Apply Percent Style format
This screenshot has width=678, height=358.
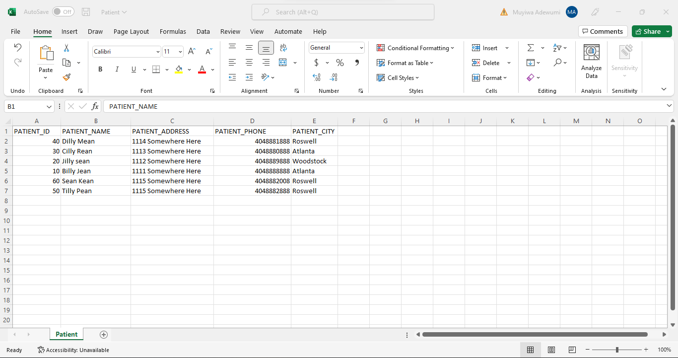[x=340, y=63]
